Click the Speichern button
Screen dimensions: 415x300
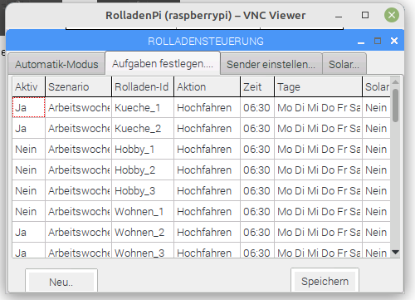[325, 281]
